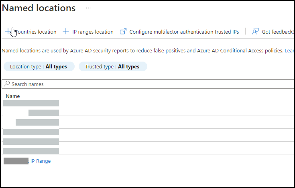Screen dimensions: 295x188
Task: Open the ellipsis menu beside Named locations
Action: [88, 8]
